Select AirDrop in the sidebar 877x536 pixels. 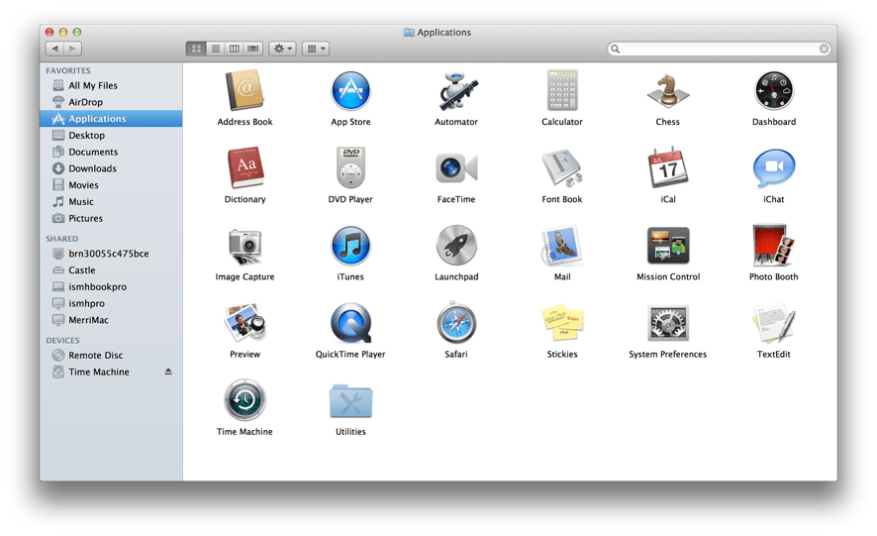coord(111,102)
